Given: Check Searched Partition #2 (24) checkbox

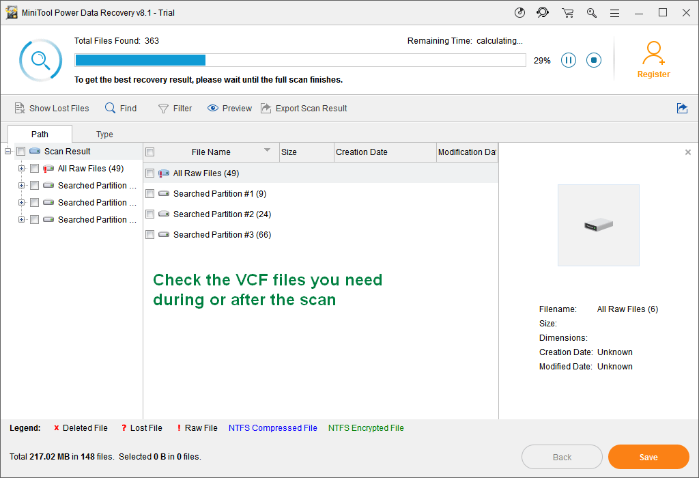Looking at the screenshot, I should click(149, 214).
